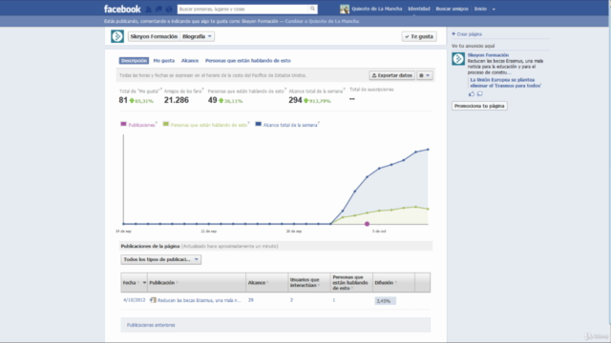
Task: Click the 49 people talking value
Action: point(212,100)
